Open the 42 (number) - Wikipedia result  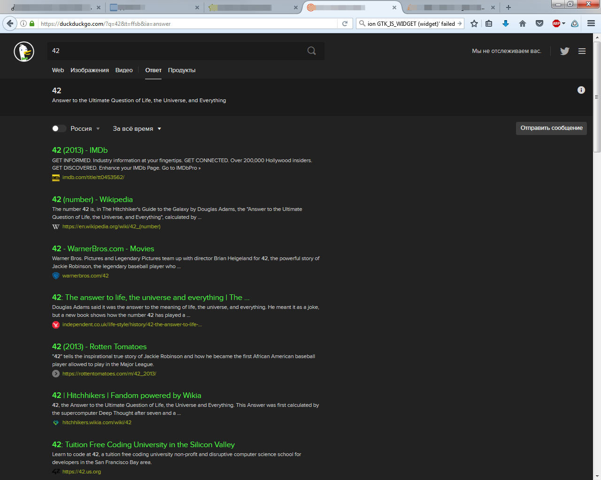[92, 199]
